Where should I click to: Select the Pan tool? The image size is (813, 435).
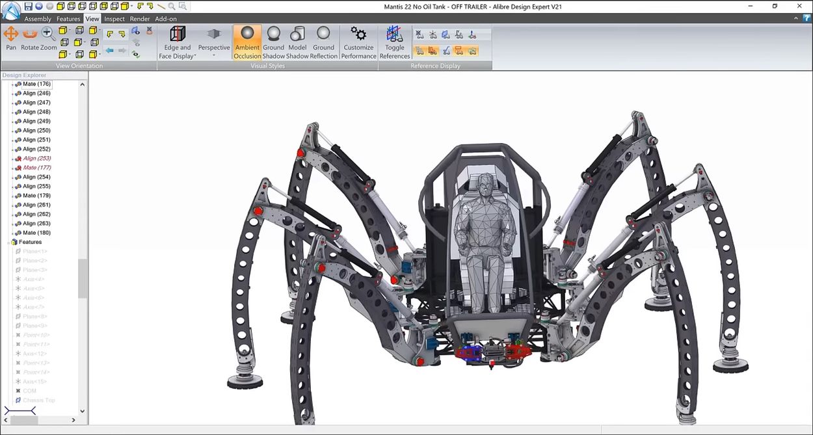point(11,38)
